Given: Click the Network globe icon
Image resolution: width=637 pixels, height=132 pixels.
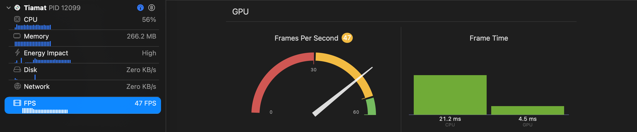Looking at the screenshot, I should [17, 86].
